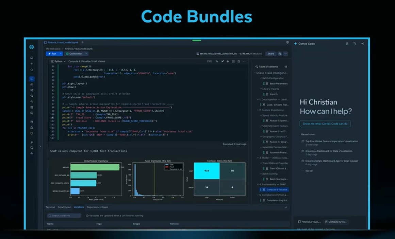Open Cortex Code chat history icon
Viewport: 395px width, 239px height.
[x=355, y=44]
